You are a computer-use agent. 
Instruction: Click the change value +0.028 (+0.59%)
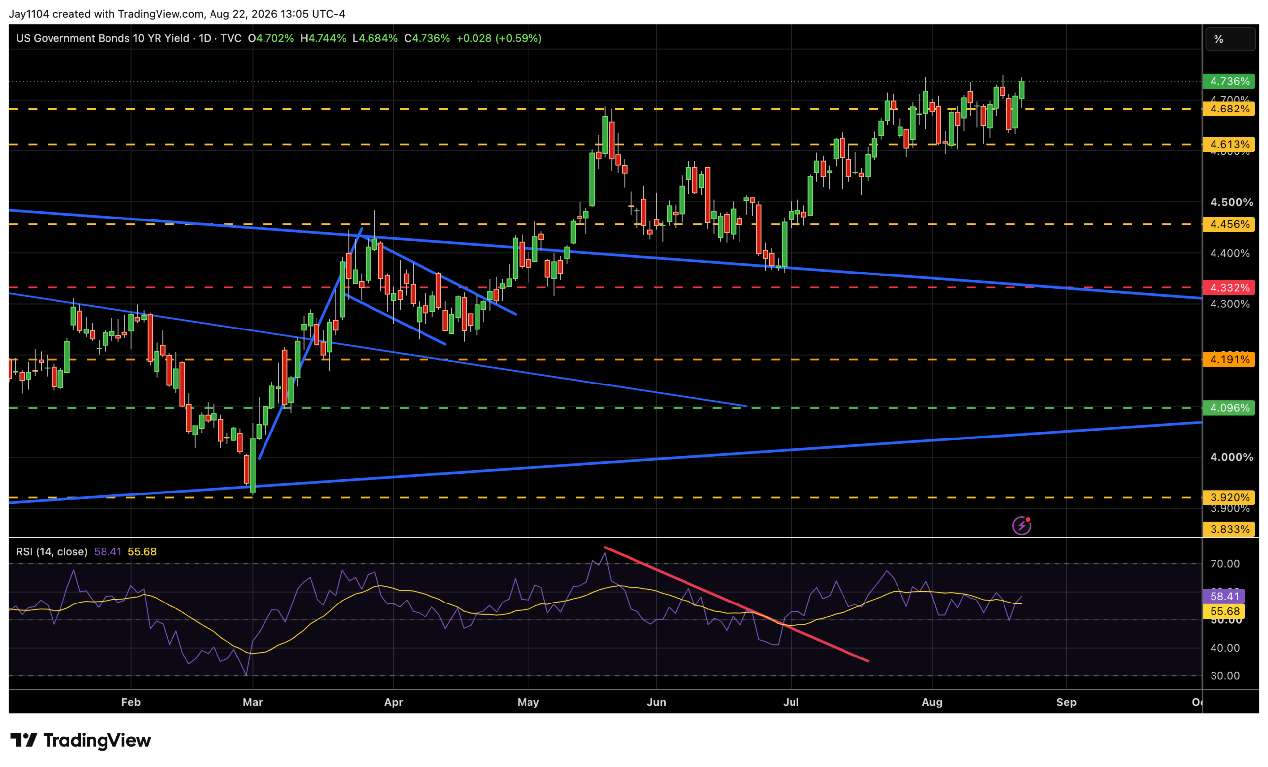(x=499, y=38)
